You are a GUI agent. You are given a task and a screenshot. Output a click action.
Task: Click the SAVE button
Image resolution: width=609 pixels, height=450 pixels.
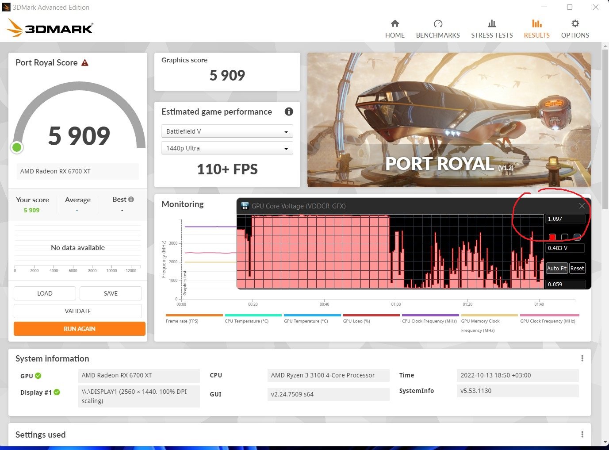[x=111, y=293]
